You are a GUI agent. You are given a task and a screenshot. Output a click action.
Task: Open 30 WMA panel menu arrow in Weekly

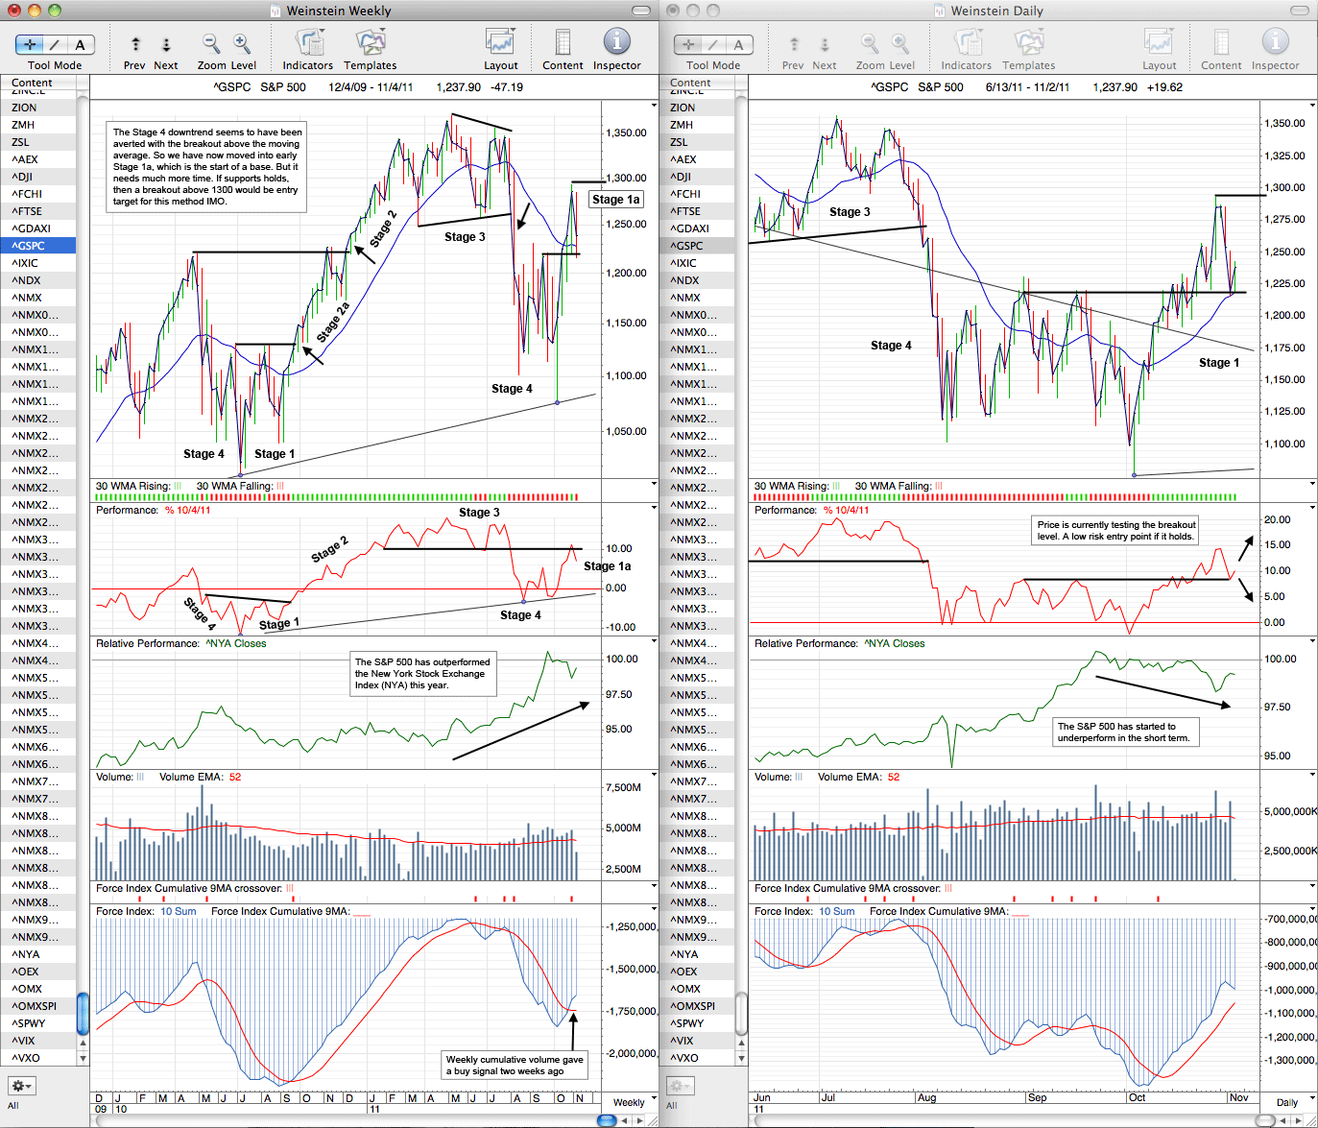tap(654, 484)
